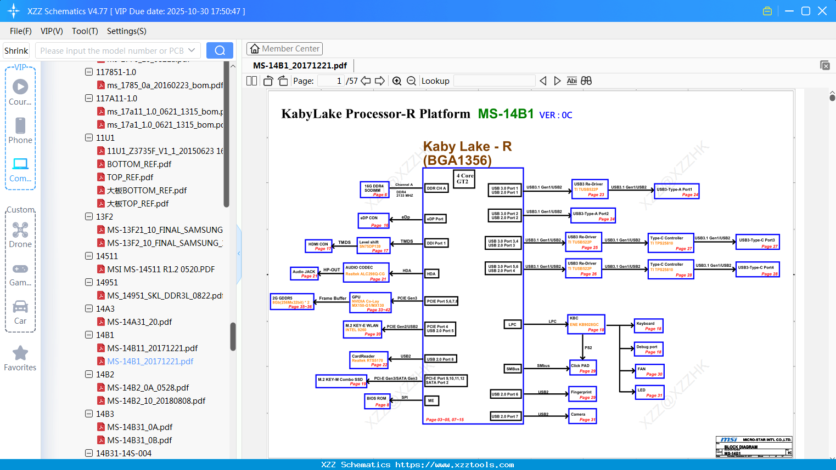Collapse the 117A11-1.0 folder
Viewport: 836px width, 470px height.
[x=89, y=98]
